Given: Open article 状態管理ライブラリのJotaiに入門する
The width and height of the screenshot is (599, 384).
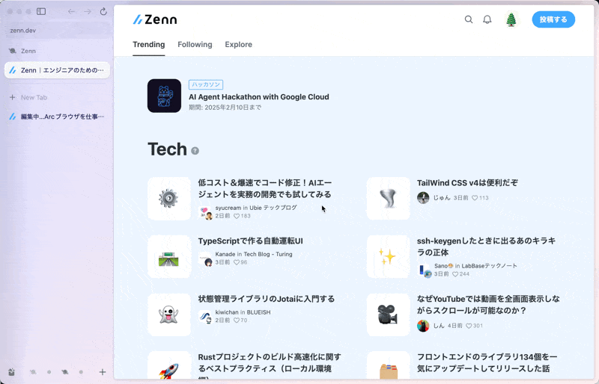Looking at the screenshot, I should pos(266,299).
